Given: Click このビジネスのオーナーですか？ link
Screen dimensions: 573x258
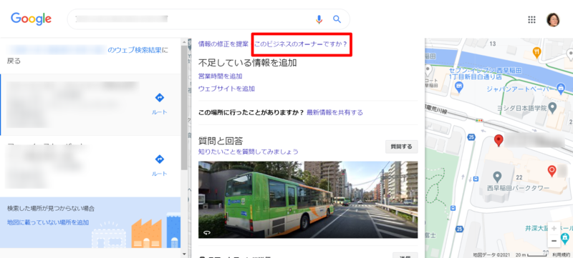Looking at the screenshot, I should click(x=301, y=44).
